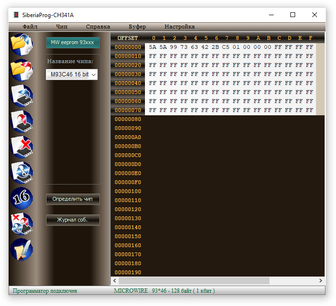Open the Буфер menu

click(x=137, y=27)
